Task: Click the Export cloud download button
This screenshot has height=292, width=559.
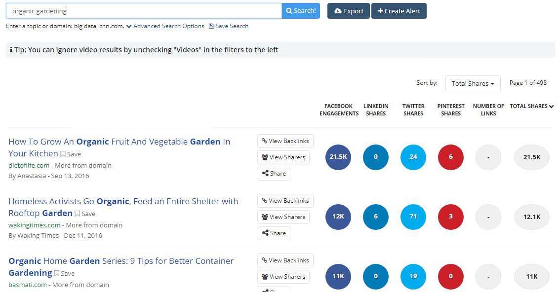Action: pos(348,11)
